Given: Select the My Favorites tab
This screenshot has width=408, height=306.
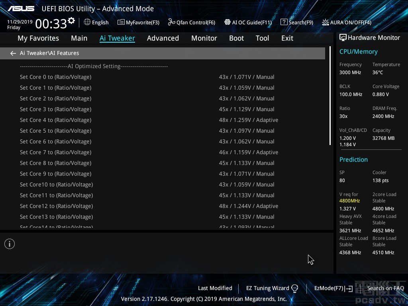Looking at the screenshot, I should [38, 38].
